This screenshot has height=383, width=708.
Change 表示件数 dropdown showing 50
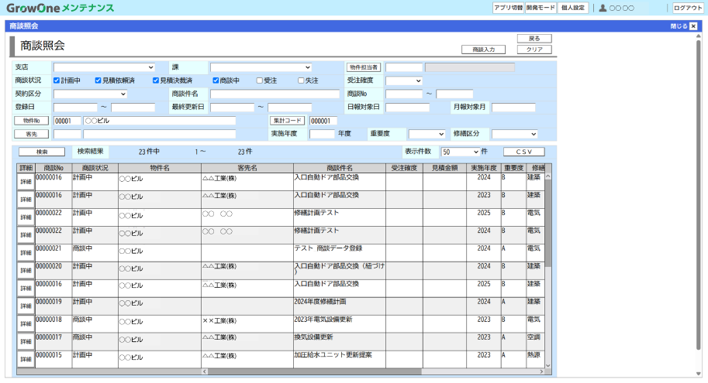[x=460, y=152]
